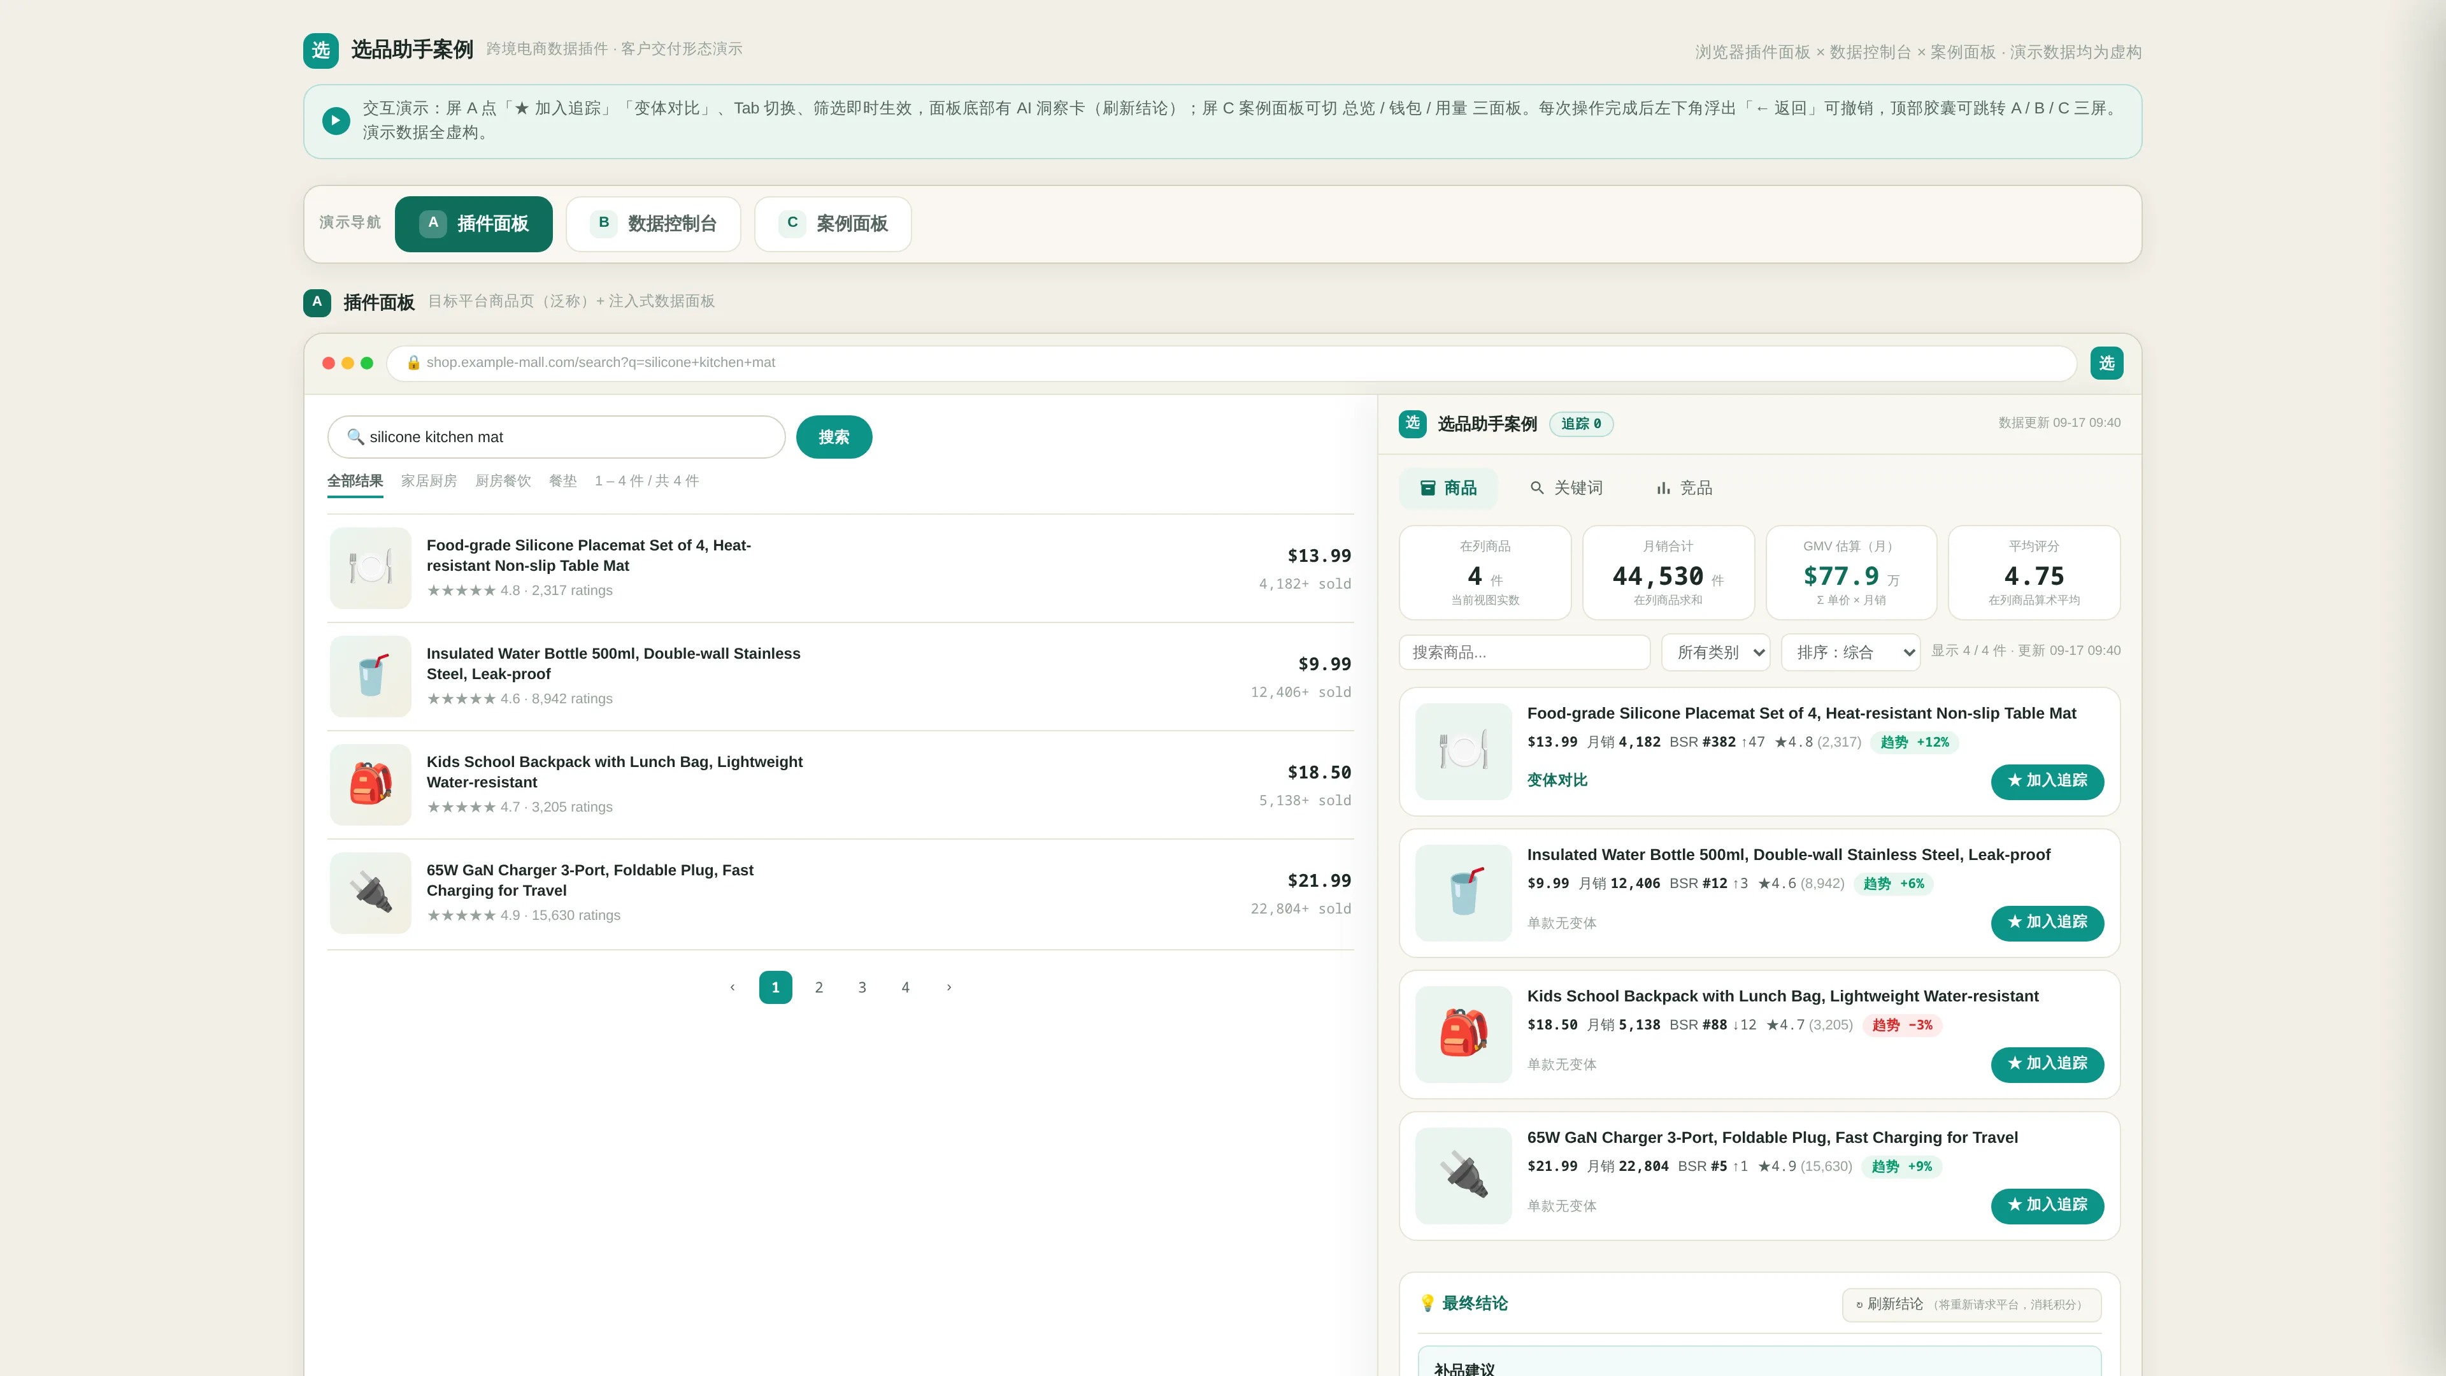This screenshot has width=2446, height=1376.
Task: Select the 餐垫 result filter
Action: tap(563, 480)
